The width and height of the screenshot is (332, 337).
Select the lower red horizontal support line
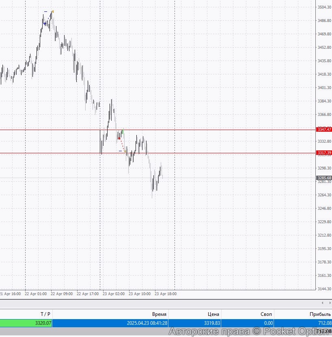pos(203,153)
